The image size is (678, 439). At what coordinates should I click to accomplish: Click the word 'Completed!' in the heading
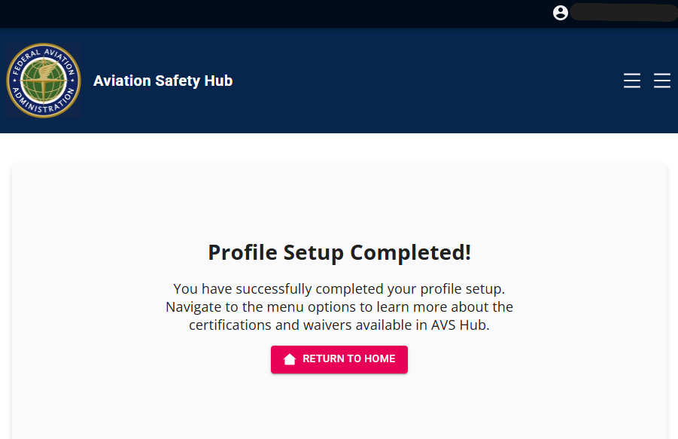411,252
